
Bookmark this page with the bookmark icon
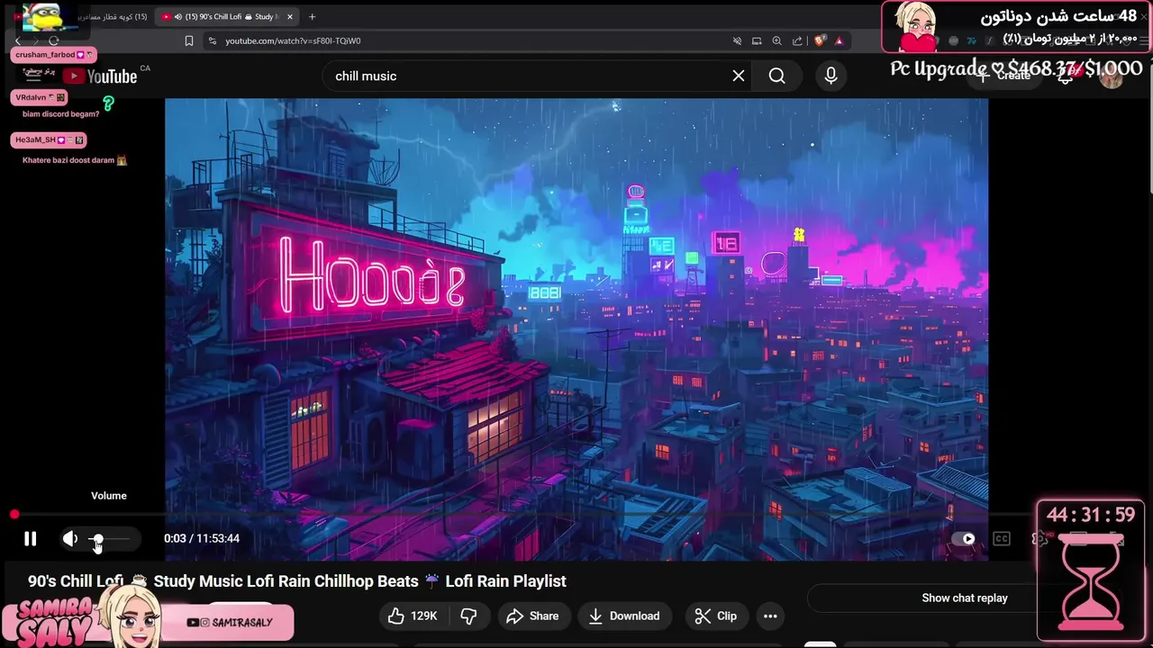188,40
